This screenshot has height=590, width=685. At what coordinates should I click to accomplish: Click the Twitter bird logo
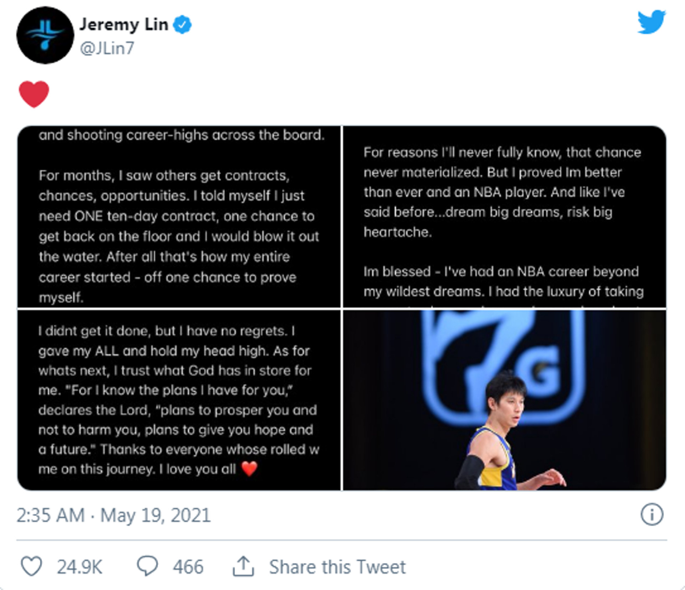[x=651, y=22]
